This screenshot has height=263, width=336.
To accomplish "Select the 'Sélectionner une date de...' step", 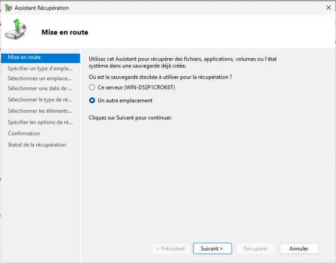I will point(40,89).
